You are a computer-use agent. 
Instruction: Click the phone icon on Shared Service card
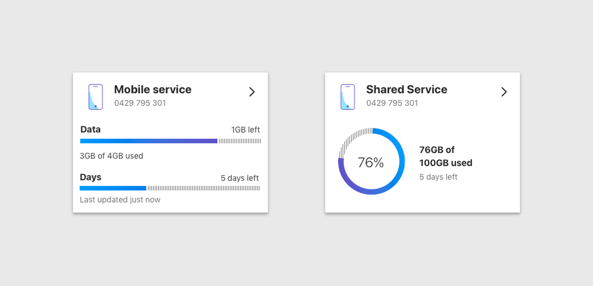click(348, 97)
